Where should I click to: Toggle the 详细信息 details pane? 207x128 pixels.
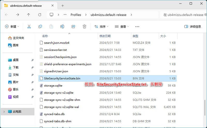tap(193, 27)
